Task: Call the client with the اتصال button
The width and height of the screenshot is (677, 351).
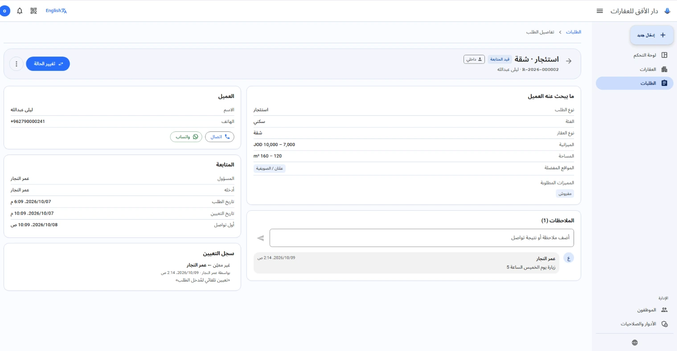Action: [x=220, y=137]
